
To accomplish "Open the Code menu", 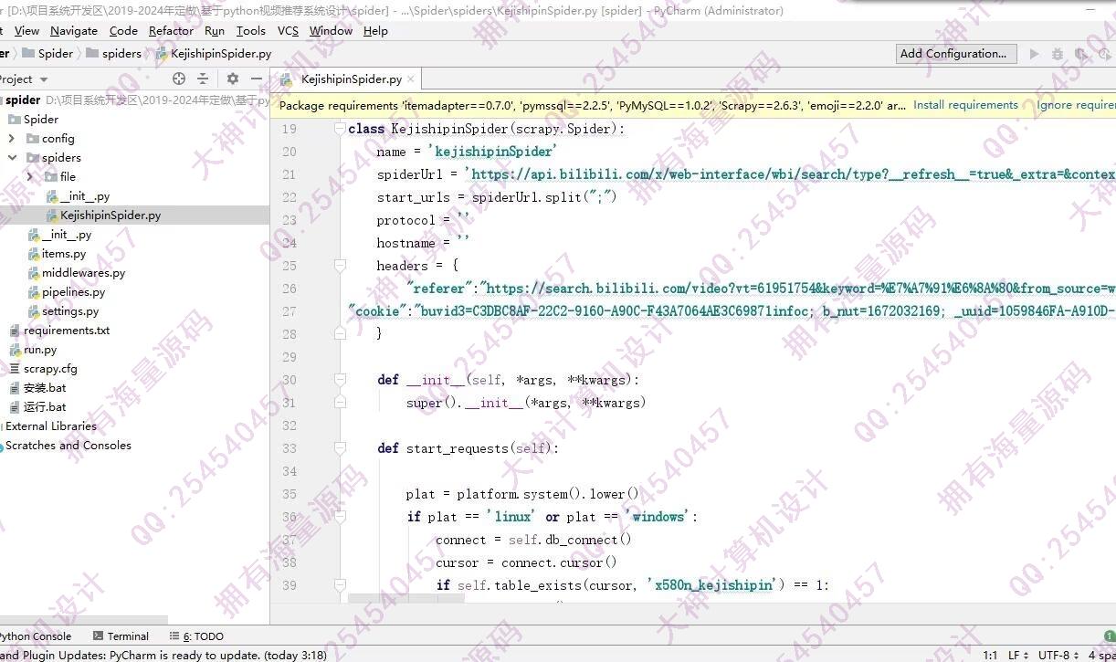I will (x=123, y=31).
